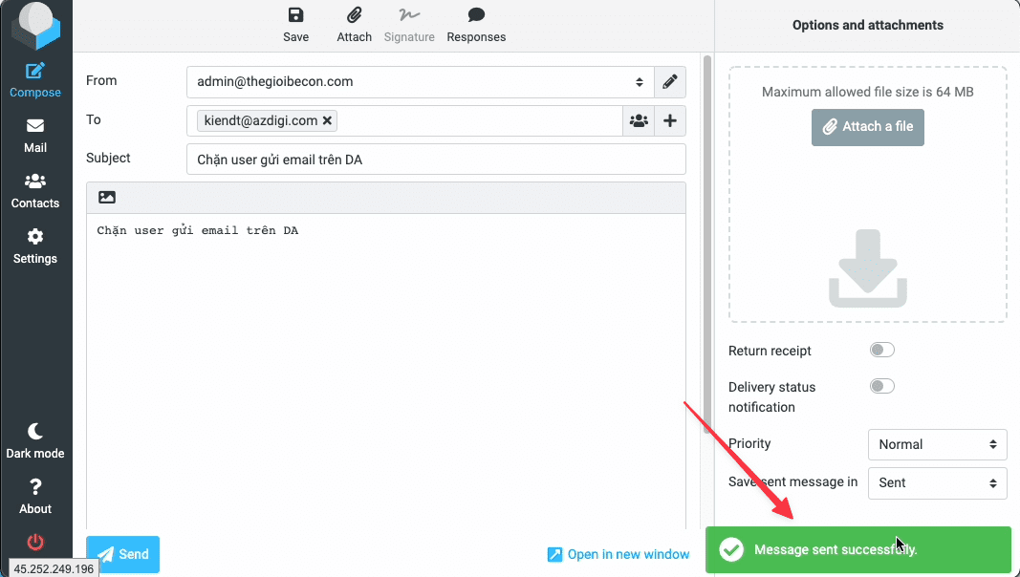Open the Save sent message in dropdown

click(936, 482)
